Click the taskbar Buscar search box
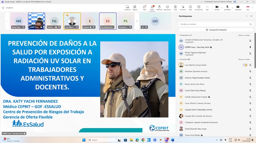 coord(102,140)
